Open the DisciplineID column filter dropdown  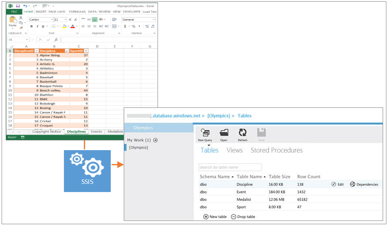pyautogui.click(x=37, y=51)
